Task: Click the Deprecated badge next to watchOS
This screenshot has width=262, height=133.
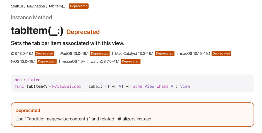Action: click(130, 61)
